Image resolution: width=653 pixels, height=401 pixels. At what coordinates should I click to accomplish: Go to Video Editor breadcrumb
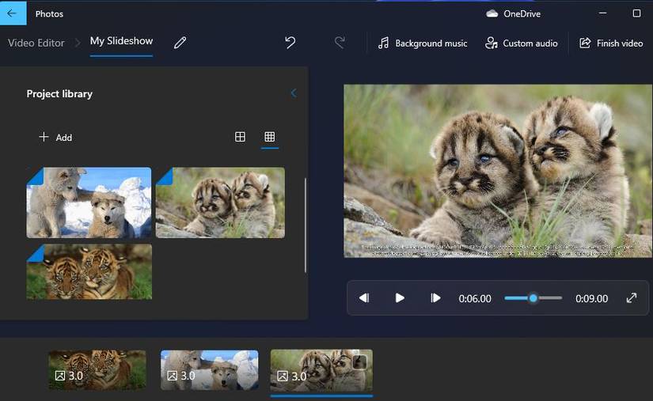point(36,43)
